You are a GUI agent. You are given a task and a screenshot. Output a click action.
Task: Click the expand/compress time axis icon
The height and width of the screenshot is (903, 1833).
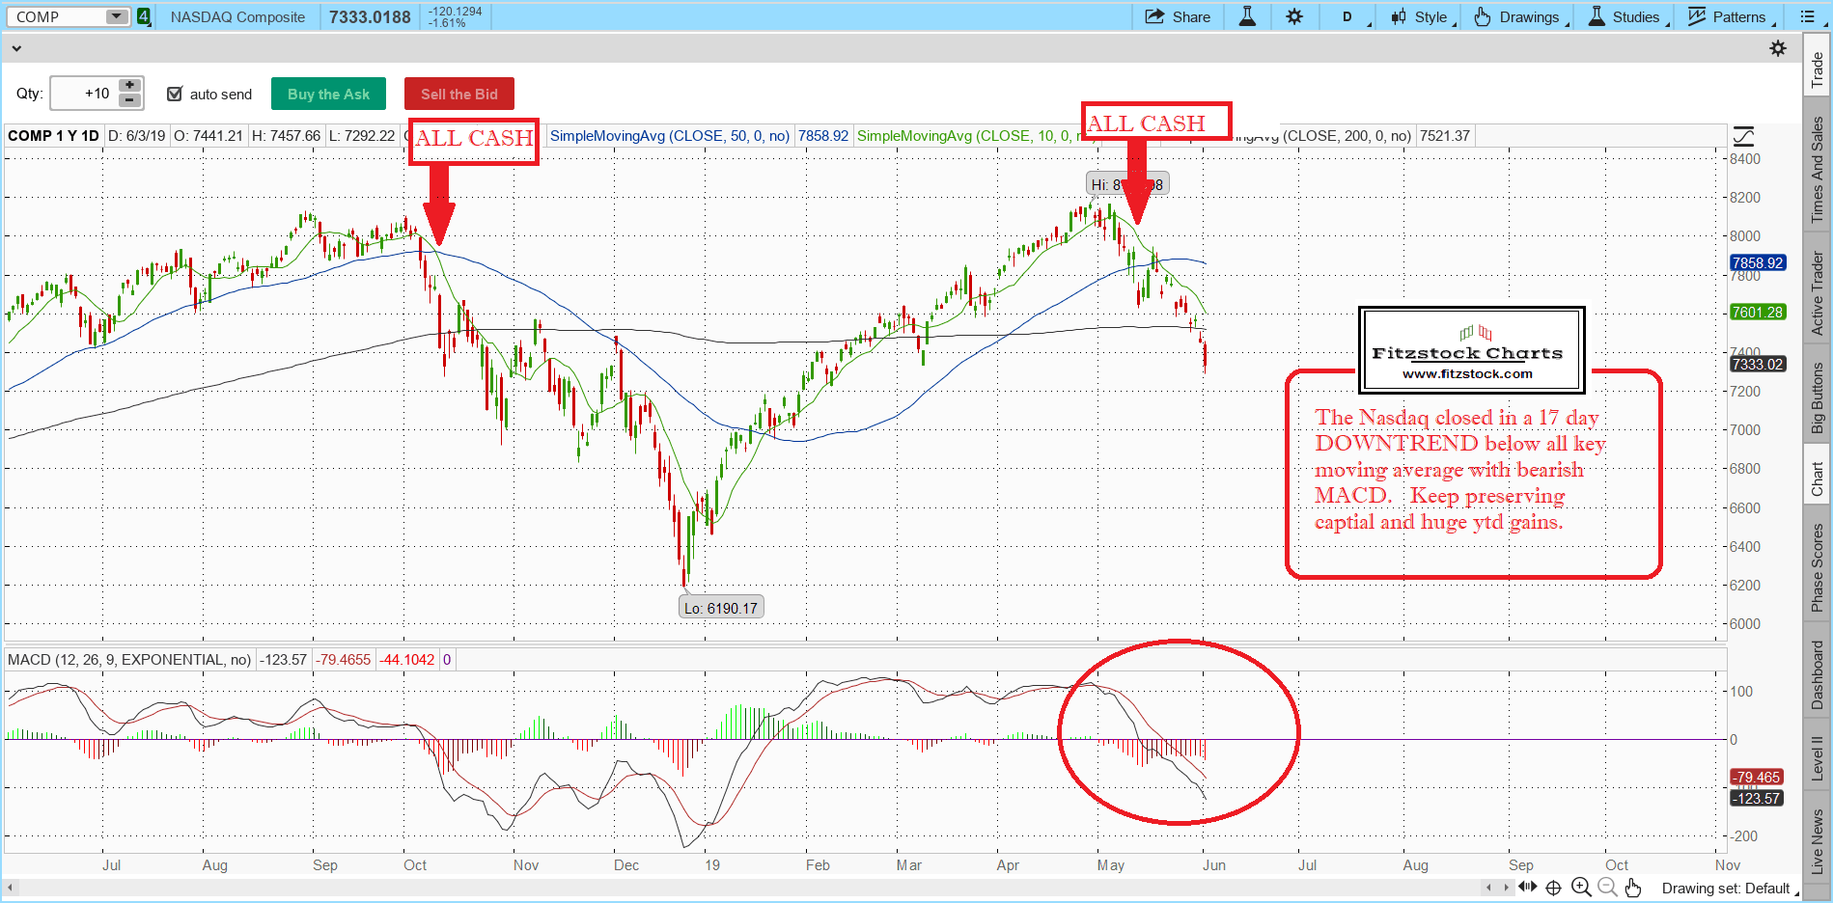[x=1527, y=888]
